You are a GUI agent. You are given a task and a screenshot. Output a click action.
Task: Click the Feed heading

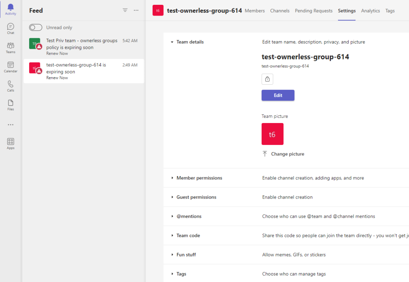click(x=36, y=10)
